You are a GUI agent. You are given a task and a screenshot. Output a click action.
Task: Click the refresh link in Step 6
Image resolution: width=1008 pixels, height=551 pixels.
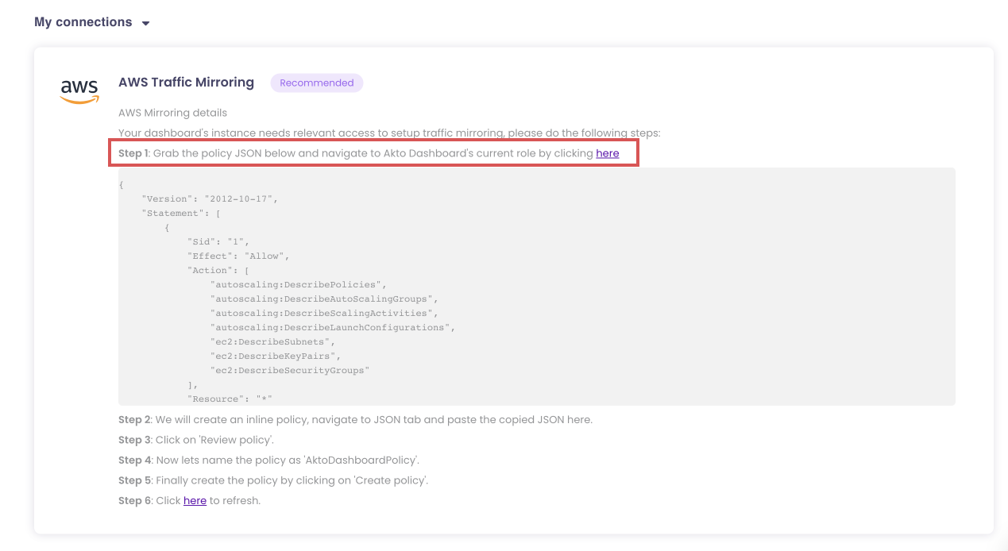pos(195,500)
